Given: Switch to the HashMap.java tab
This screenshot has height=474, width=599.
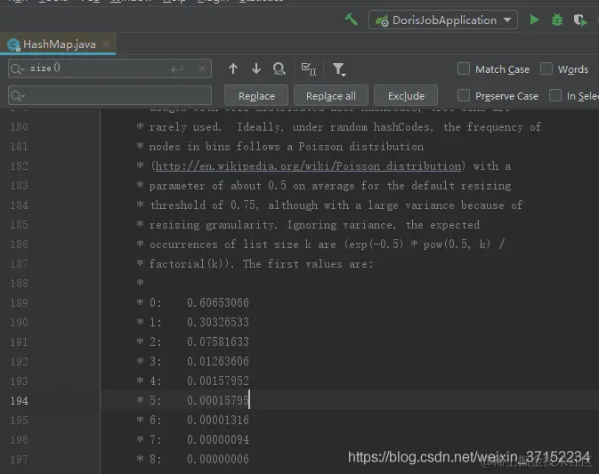Looking at the screenshot, I should (57, 44).
